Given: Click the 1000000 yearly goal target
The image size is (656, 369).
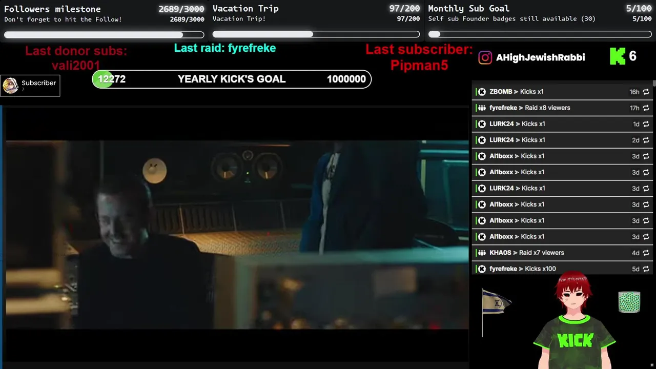Looking at the screenshot, I should [x=346, y=79].
